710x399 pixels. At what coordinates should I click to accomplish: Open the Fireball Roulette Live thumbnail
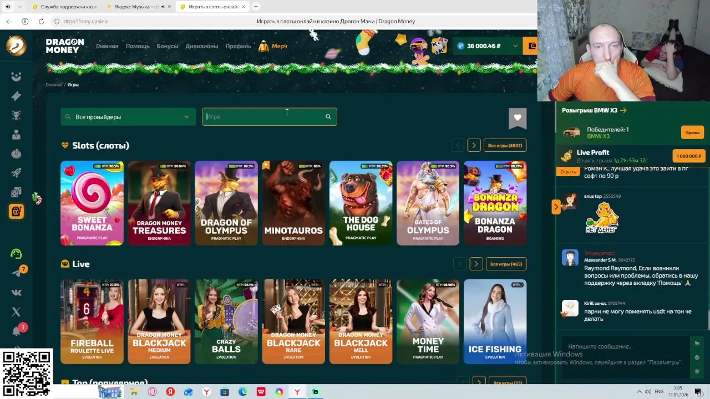coord(92,321)
